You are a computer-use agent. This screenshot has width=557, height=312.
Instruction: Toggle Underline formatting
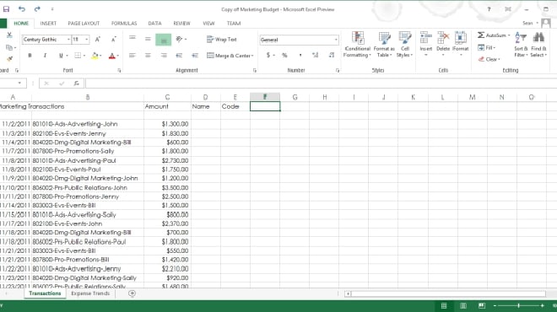(x=61, y=56)
